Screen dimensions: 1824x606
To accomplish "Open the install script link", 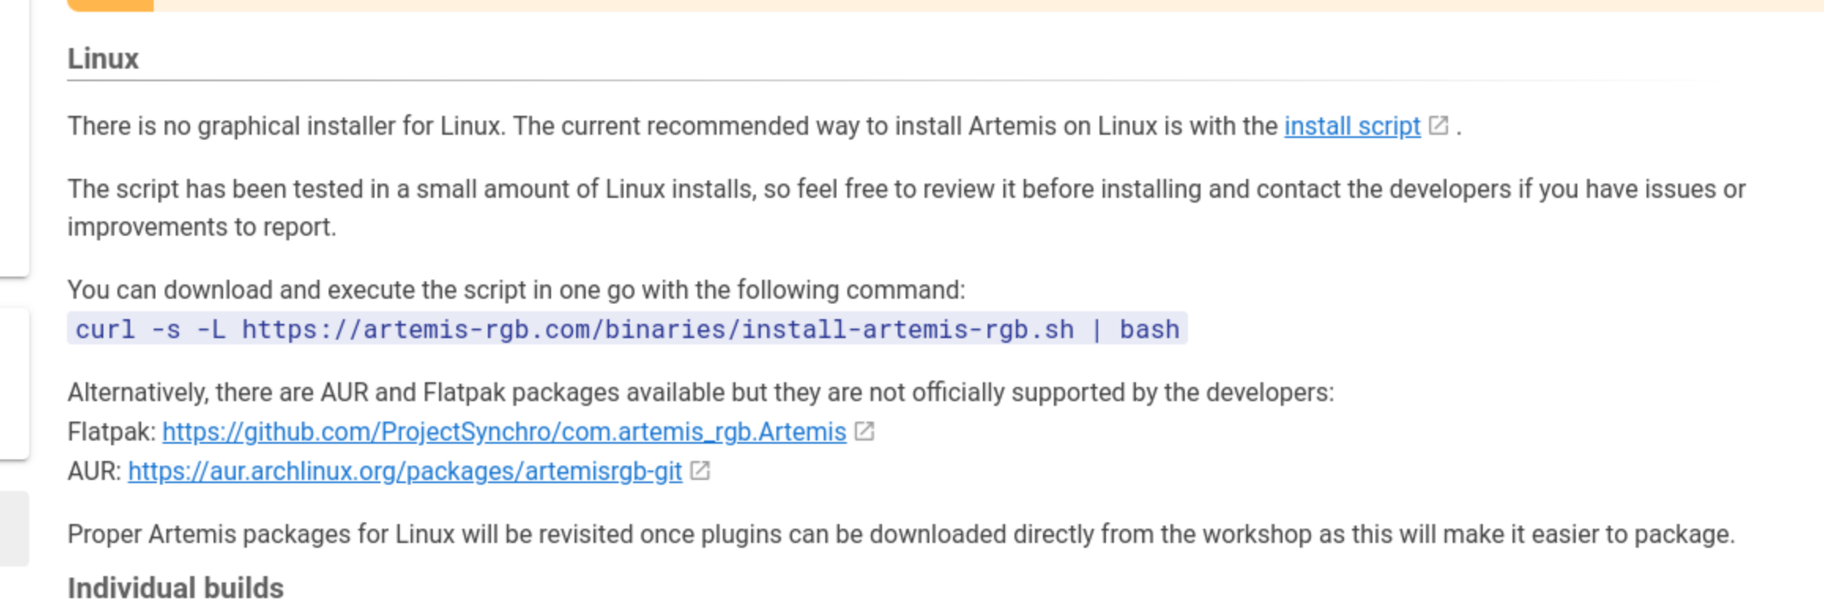I will point(1352,126).
